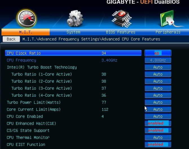Click the breadcrumb path Advanced CPU Core Features

pos(131,39)
